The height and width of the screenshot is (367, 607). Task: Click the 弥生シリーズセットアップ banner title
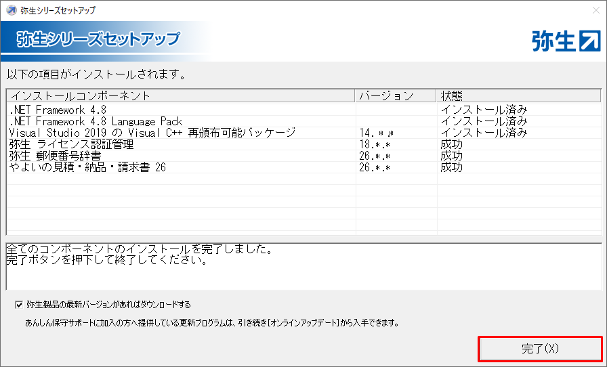[98, 39]
